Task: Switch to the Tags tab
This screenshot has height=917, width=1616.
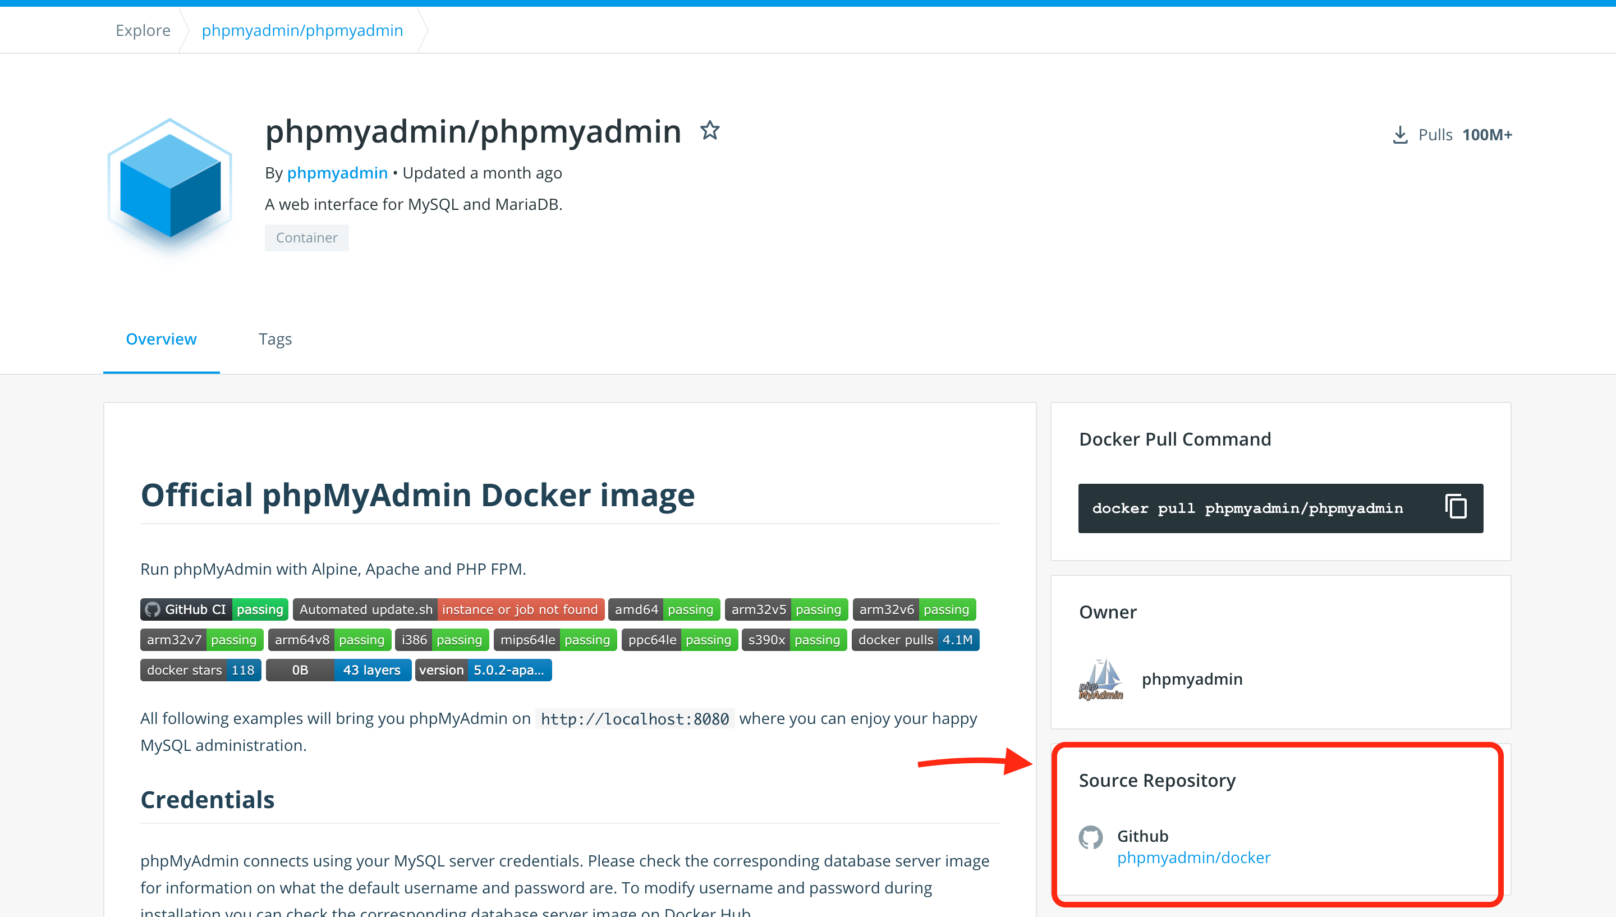Action: [275, 339]
